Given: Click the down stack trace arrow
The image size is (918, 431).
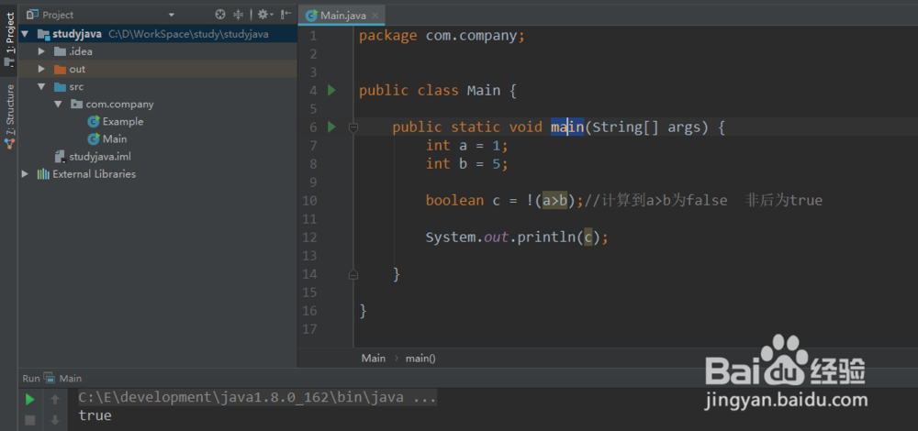Looking at the screenshot, I should 55,420.
